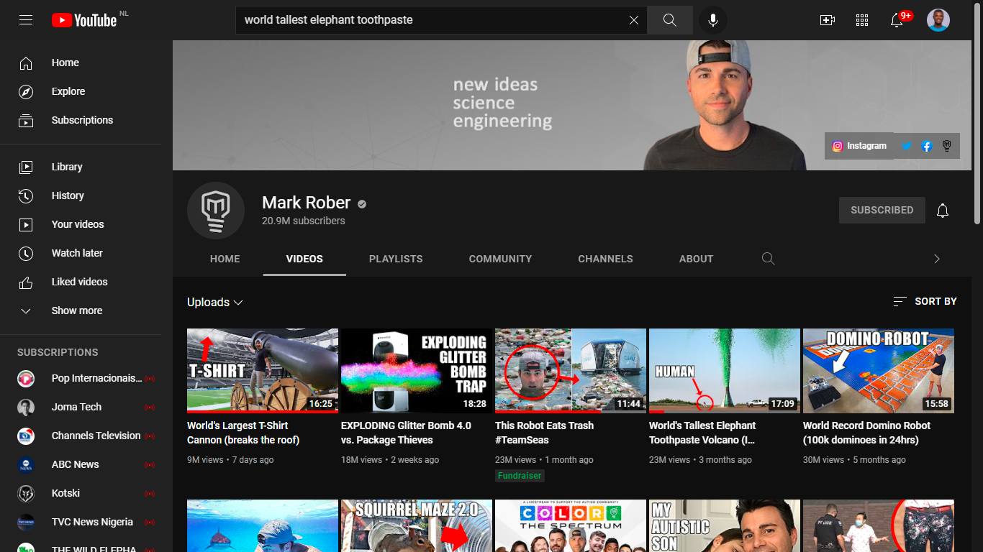Open the YouTube apps grid

pyautogui.click(x=862, y=20)
